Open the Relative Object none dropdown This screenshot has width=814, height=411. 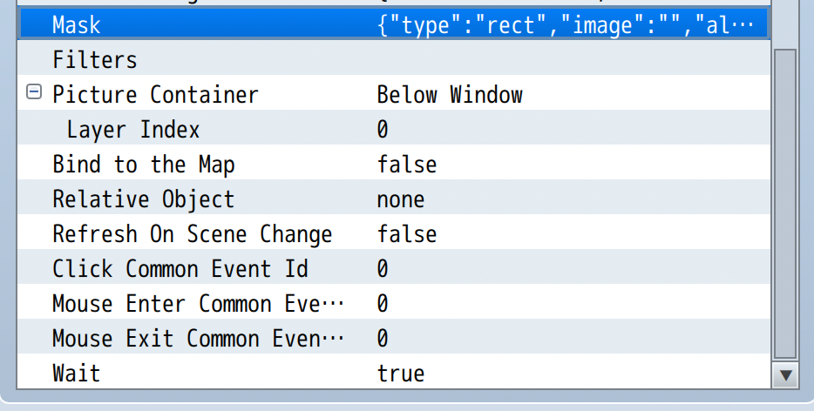pyautogui.click(x=401, y=199)
